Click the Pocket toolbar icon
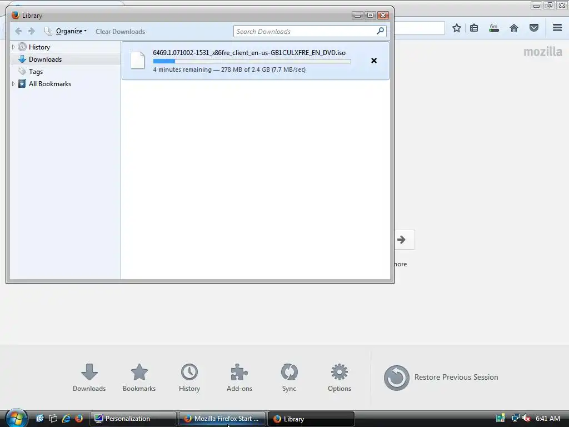This screenshot has width=569, height=427. tap(534, 28)
